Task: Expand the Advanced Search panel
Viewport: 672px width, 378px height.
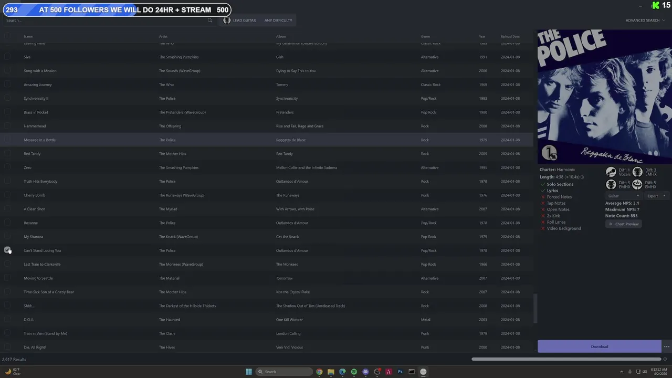Action: click(645, 20)
